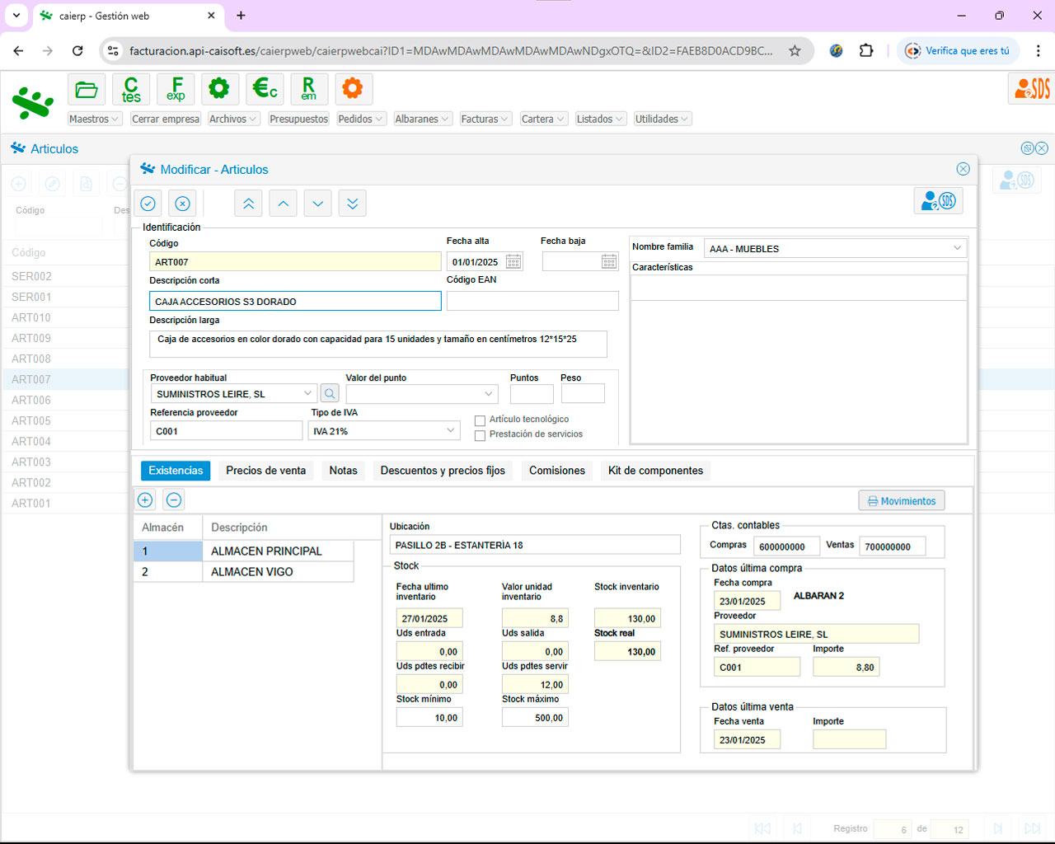Click the Movimientos button

902,500
